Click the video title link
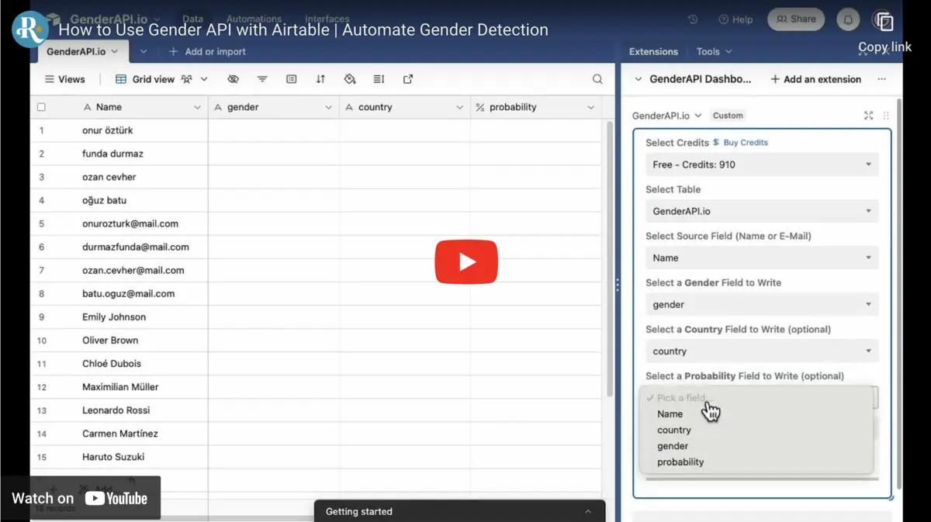This screenshot has height=522, width=931. pyautogui.click(x=303, y=29)
